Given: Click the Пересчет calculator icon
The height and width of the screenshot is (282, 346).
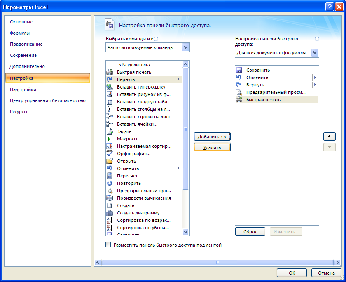Looking at the screenshot, I should tap(110, 176).
